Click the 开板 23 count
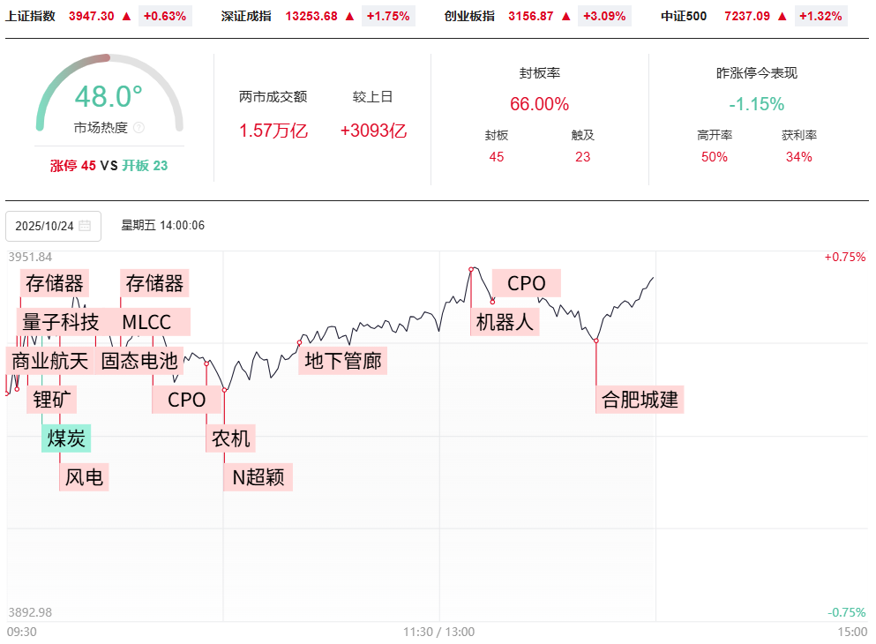The width and height of the screenshot is (876, 644). tap(145, 165)
